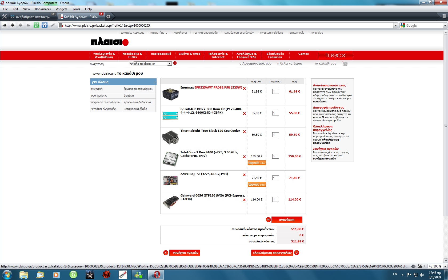448x280 pixels.
Task: Click left arrow beside συνέχεια αγορών
Action: 166,253
